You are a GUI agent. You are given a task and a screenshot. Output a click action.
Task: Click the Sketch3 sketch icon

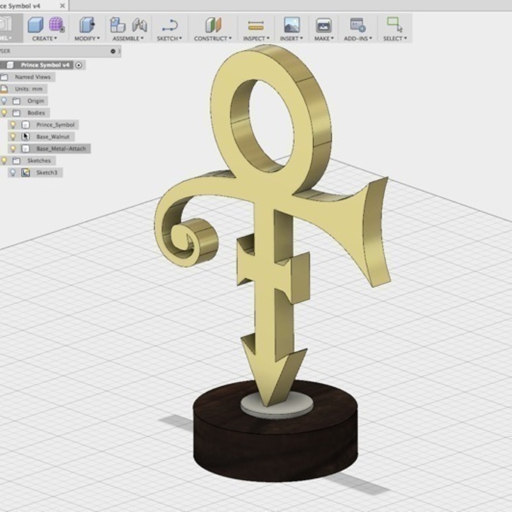(26, 172)
